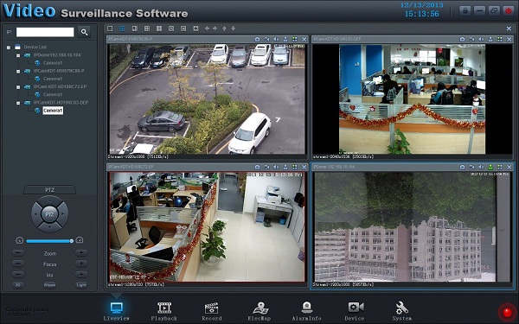Open the AlarmInfo tab

307,311
